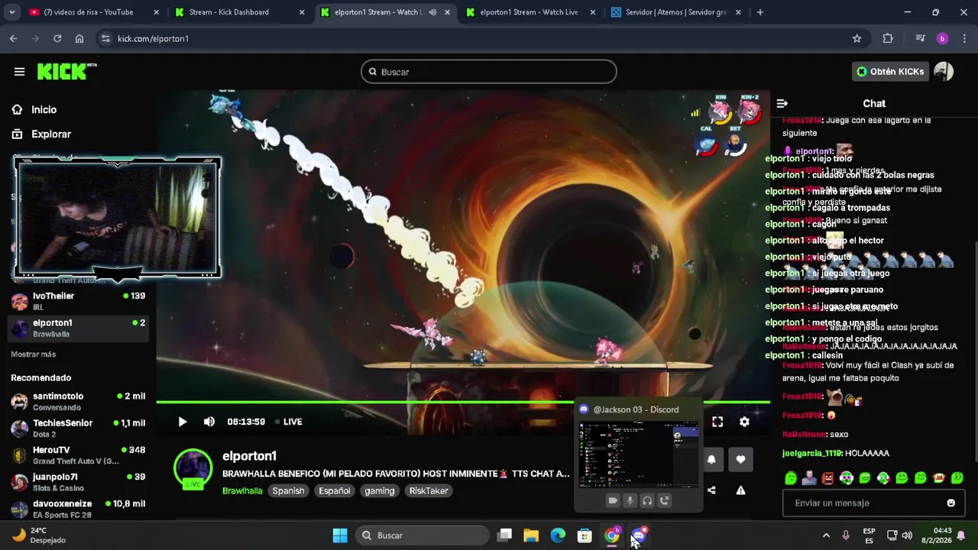Open Microsoft Edge from taskbar
Screen dimensions: 978x550
tap(558, 535)
